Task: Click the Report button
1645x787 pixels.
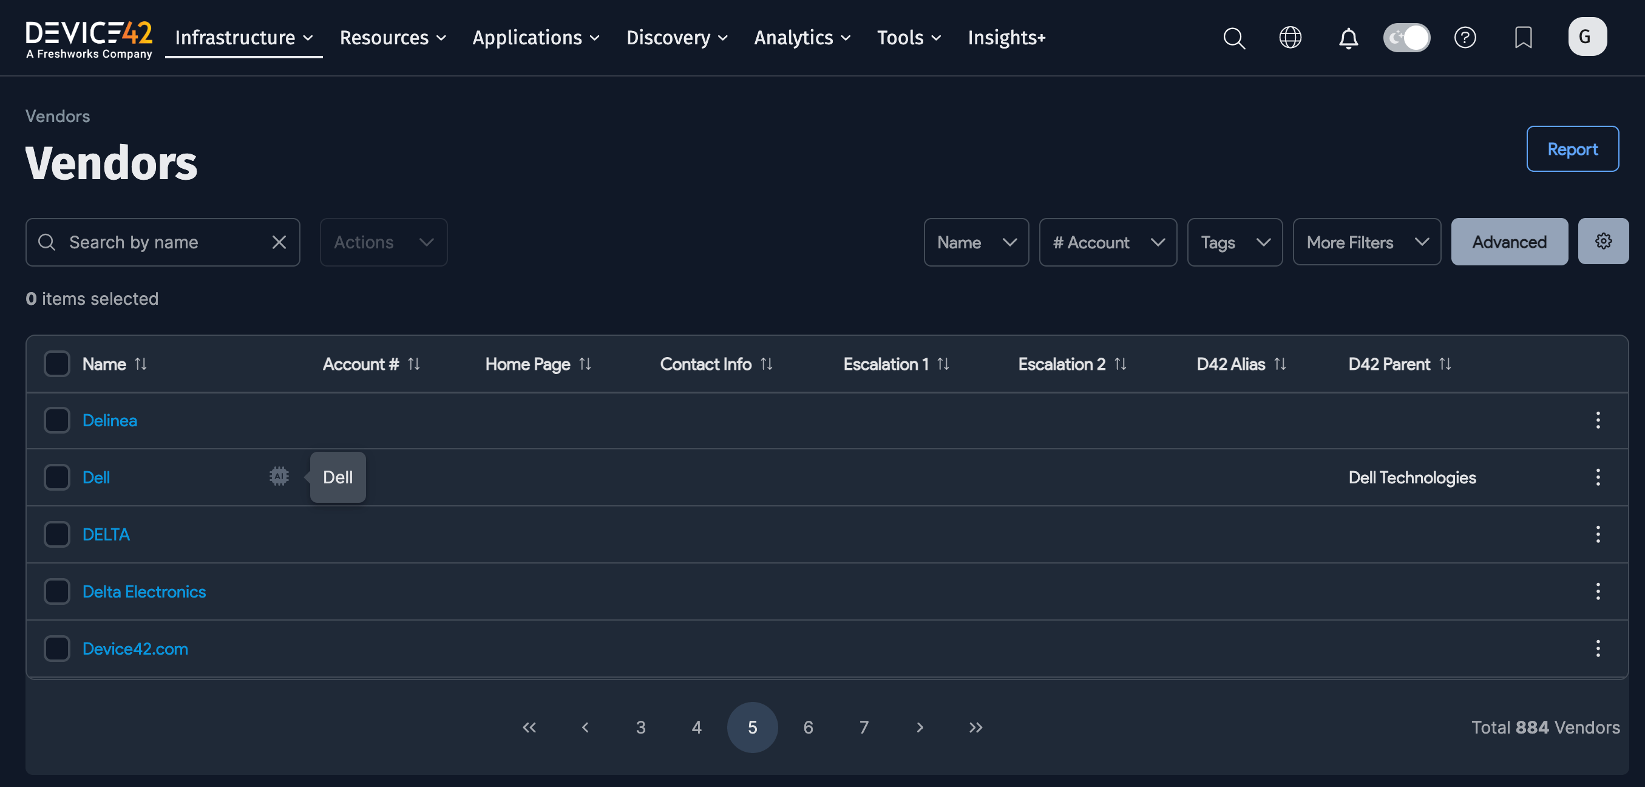Action: (1572, 149)
